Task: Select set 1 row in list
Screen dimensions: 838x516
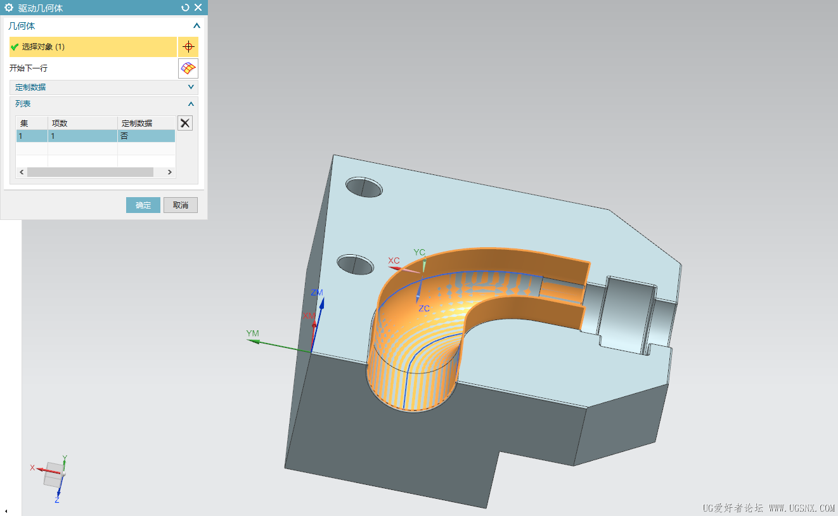Action: [95, 136]
